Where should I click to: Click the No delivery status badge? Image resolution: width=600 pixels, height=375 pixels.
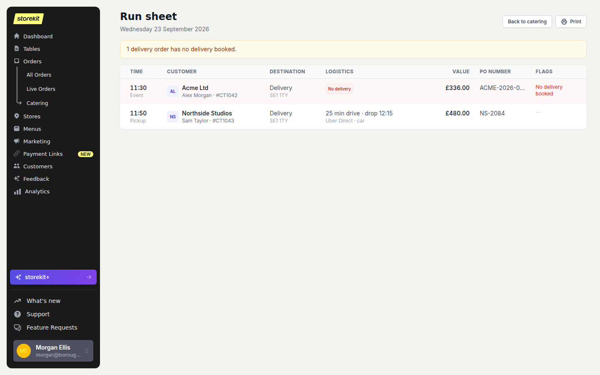coord(340,89)
